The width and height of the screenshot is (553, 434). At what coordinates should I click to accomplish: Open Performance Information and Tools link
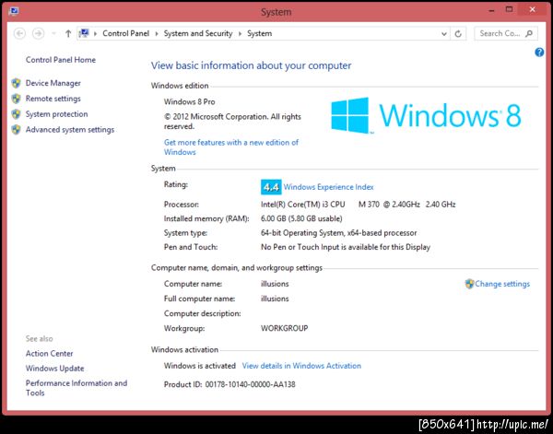pos(76,388)
